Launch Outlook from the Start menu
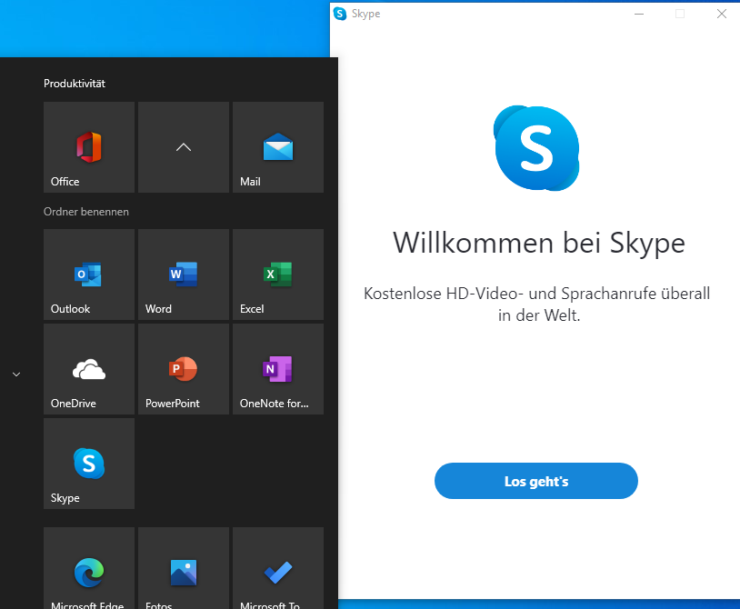Image resolution: width=740 pixels, height=609 pixels. click(89, 275)
